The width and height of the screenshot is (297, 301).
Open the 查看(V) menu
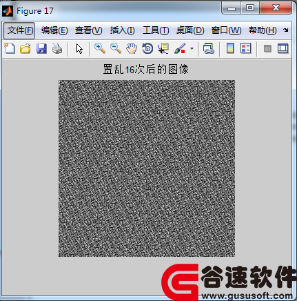coord(89,30)
